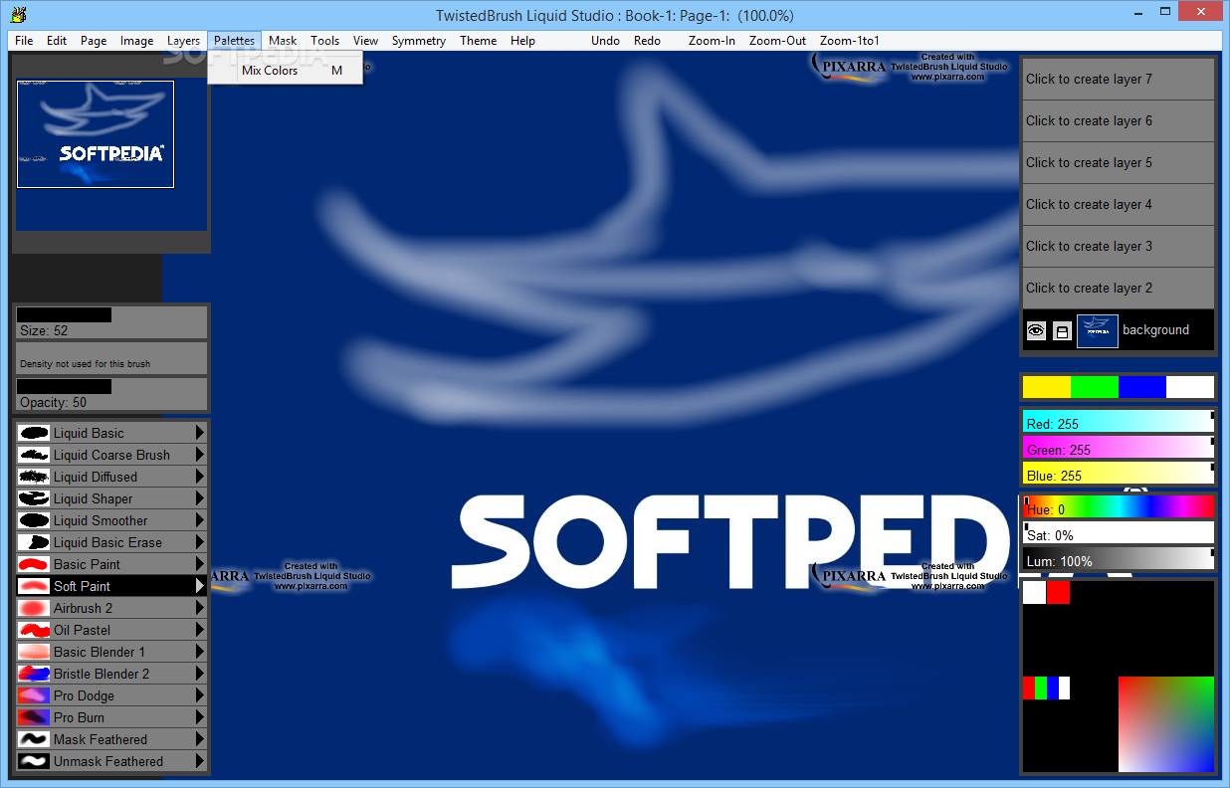Select the Liquid Coarse Brush icon
Viewport: 1230px width, 788px height.
(34, 455)
